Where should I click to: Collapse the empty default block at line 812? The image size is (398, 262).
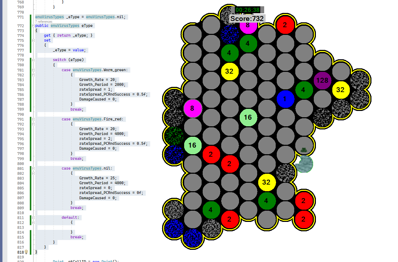pyautogui.click(x=33, y=223)
